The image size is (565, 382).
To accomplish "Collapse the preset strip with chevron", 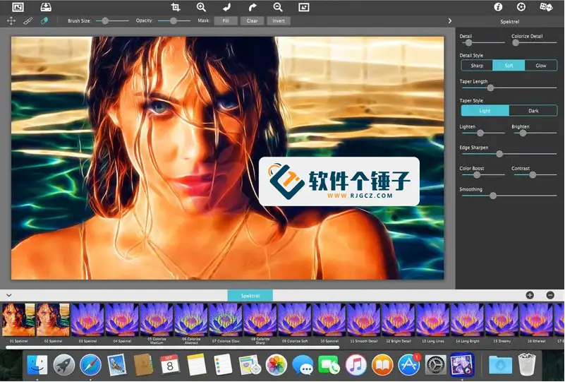I will click(7, 294).
